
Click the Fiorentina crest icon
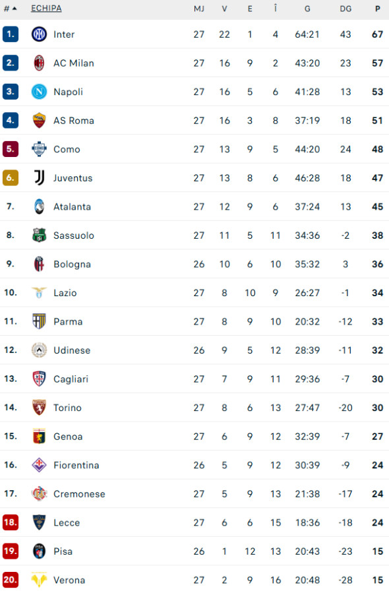[40, 465]
